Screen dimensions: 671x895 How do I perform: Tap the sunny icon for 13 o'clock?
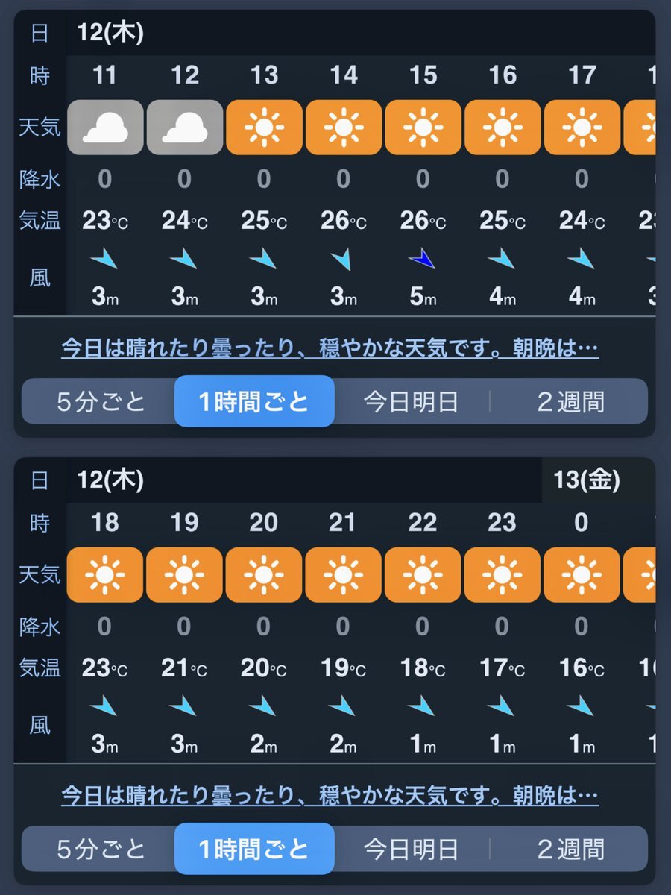264,128
